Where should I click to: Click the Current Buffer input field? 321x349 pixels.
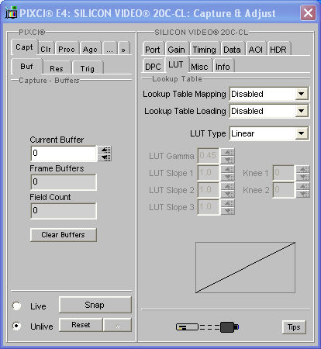[64, 154]
